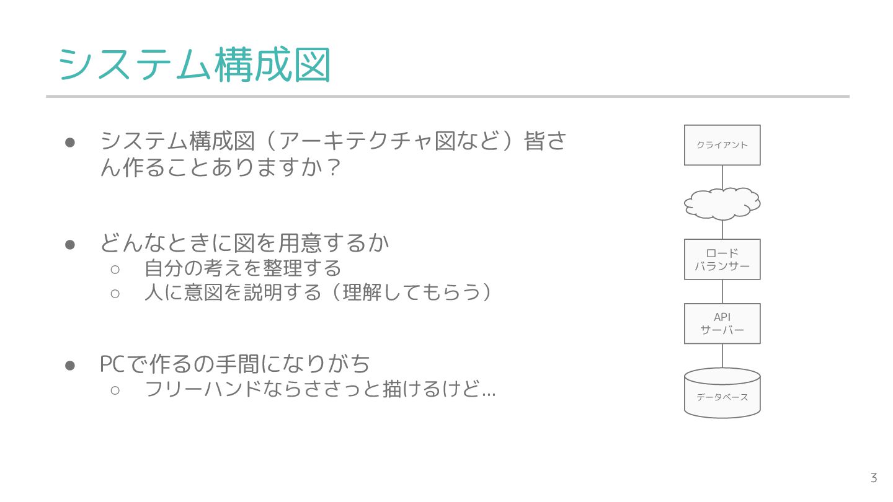
Task: Click sub-bullet 自分の考えを整理する
Action: [242, 268]
